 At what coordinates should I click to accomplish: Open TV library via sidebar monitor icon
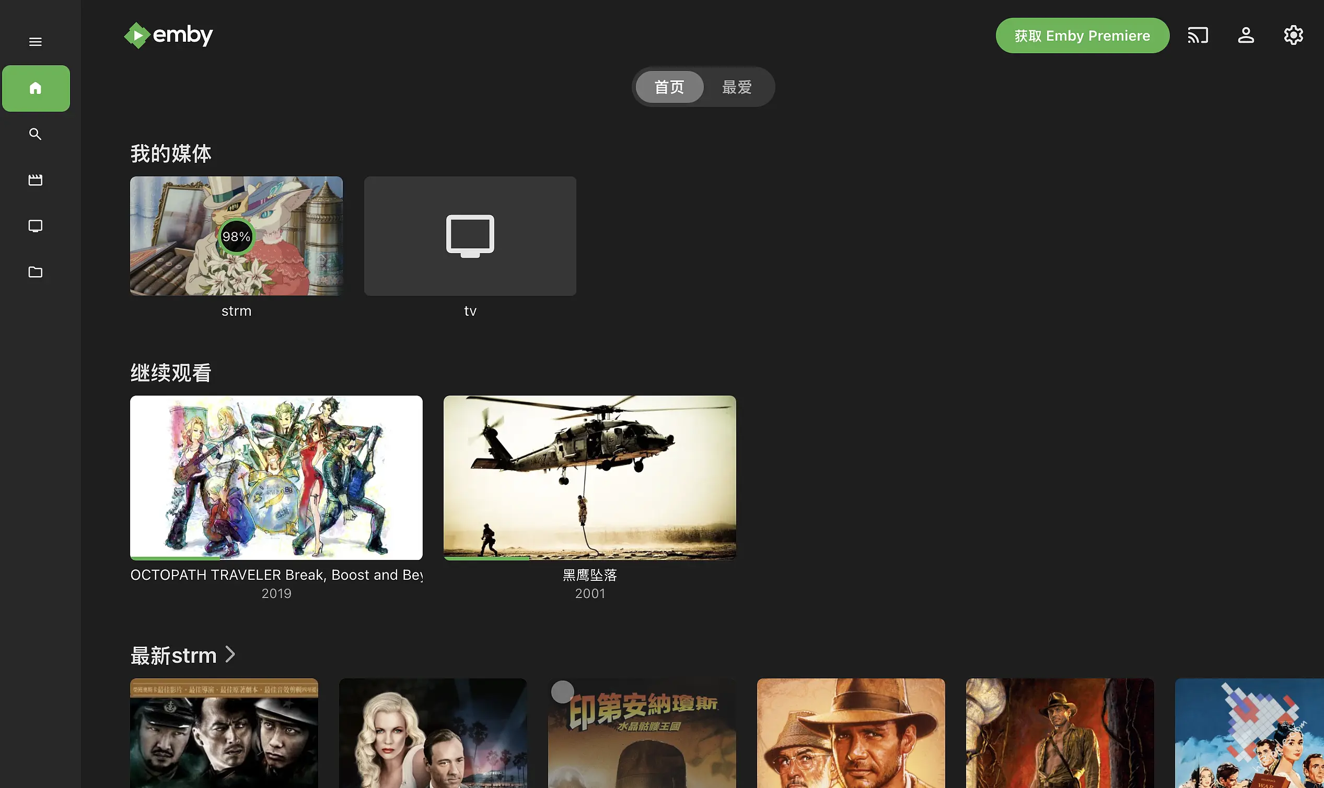tap(35, 226)
